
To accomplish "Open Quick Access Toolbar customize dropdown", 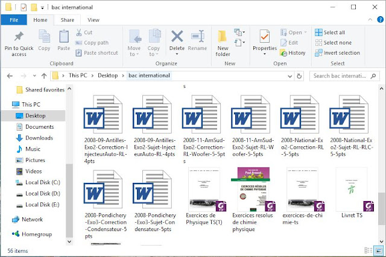I will 42,8.
